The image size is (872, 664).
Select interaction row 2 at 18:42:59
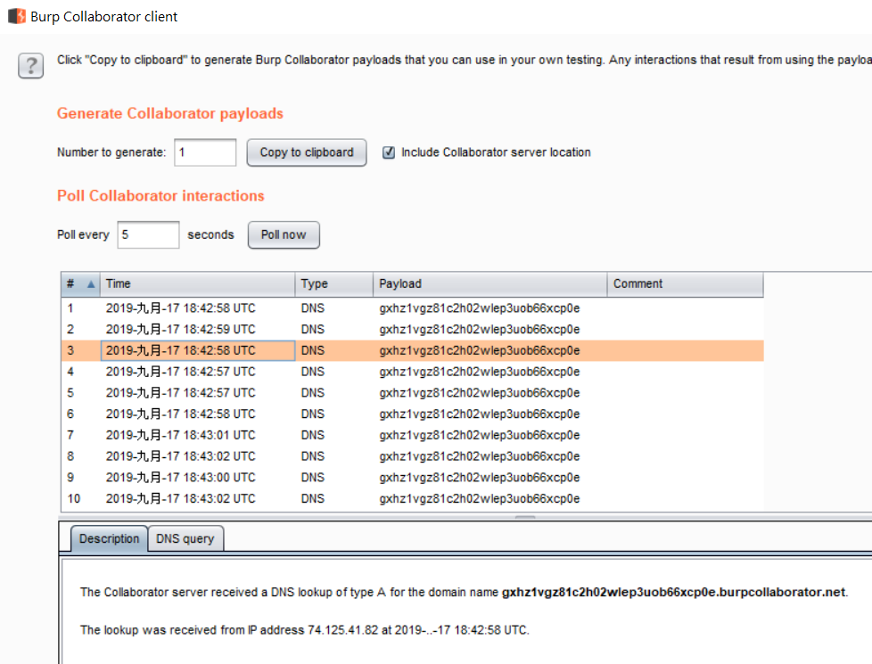click(412, 329)
